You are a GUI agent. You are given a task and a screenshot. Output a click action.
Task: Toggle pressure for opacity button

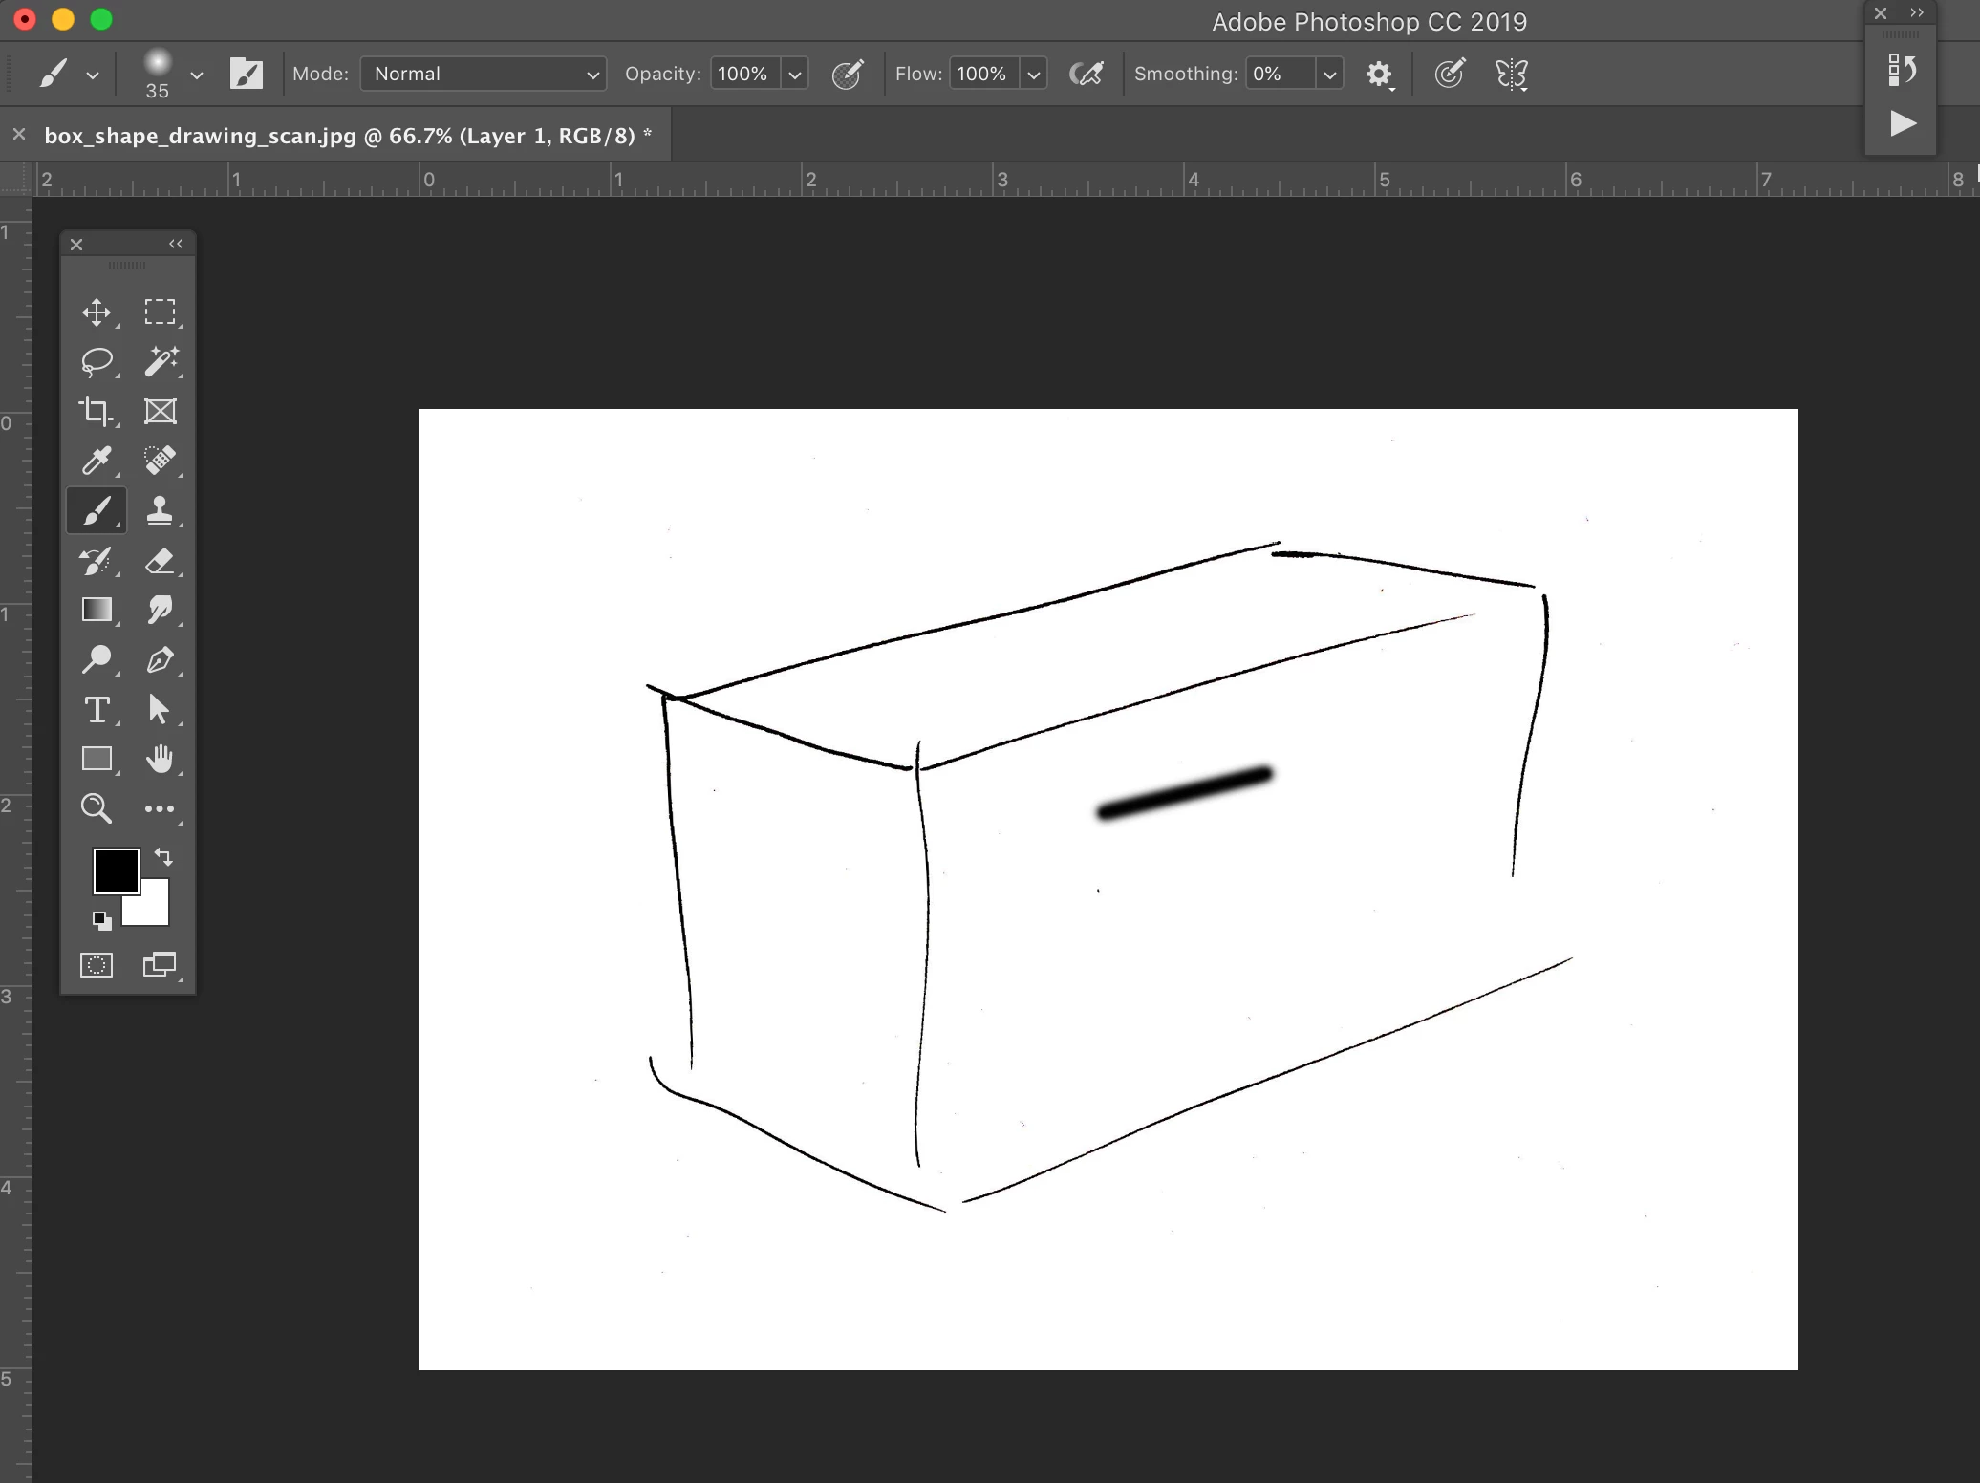848,74
